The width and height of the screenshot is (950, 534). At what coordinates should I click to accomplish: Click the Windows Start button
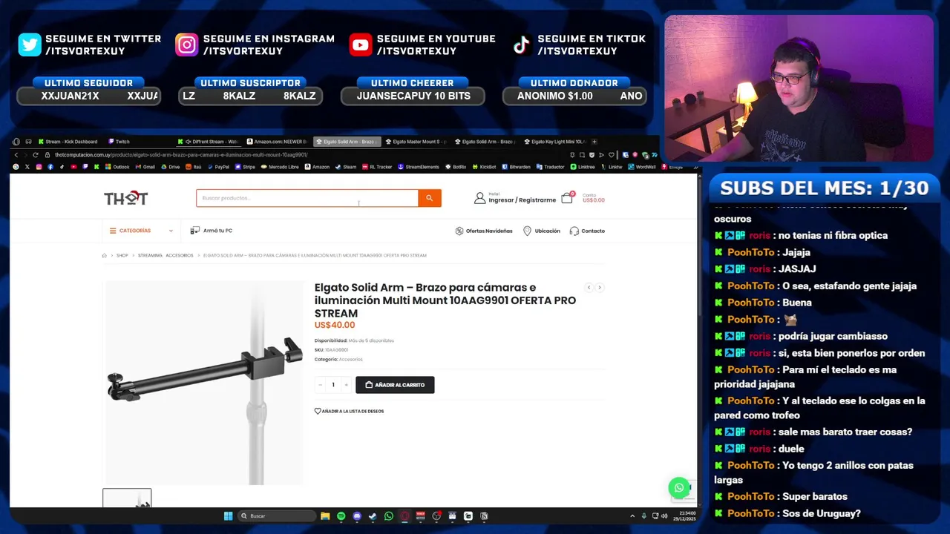[x=228, y=516]
